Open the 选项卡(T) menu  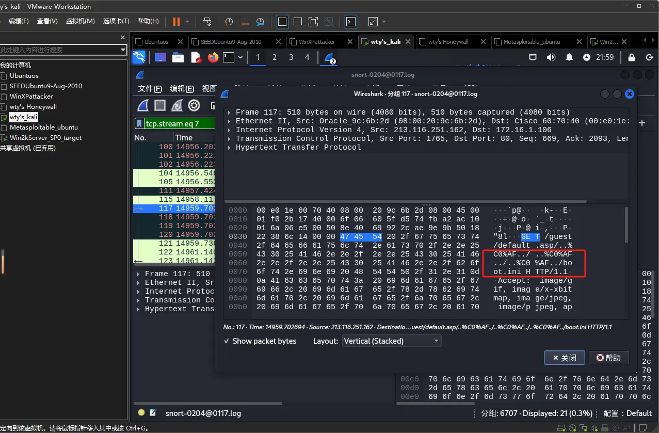point(116,21)
